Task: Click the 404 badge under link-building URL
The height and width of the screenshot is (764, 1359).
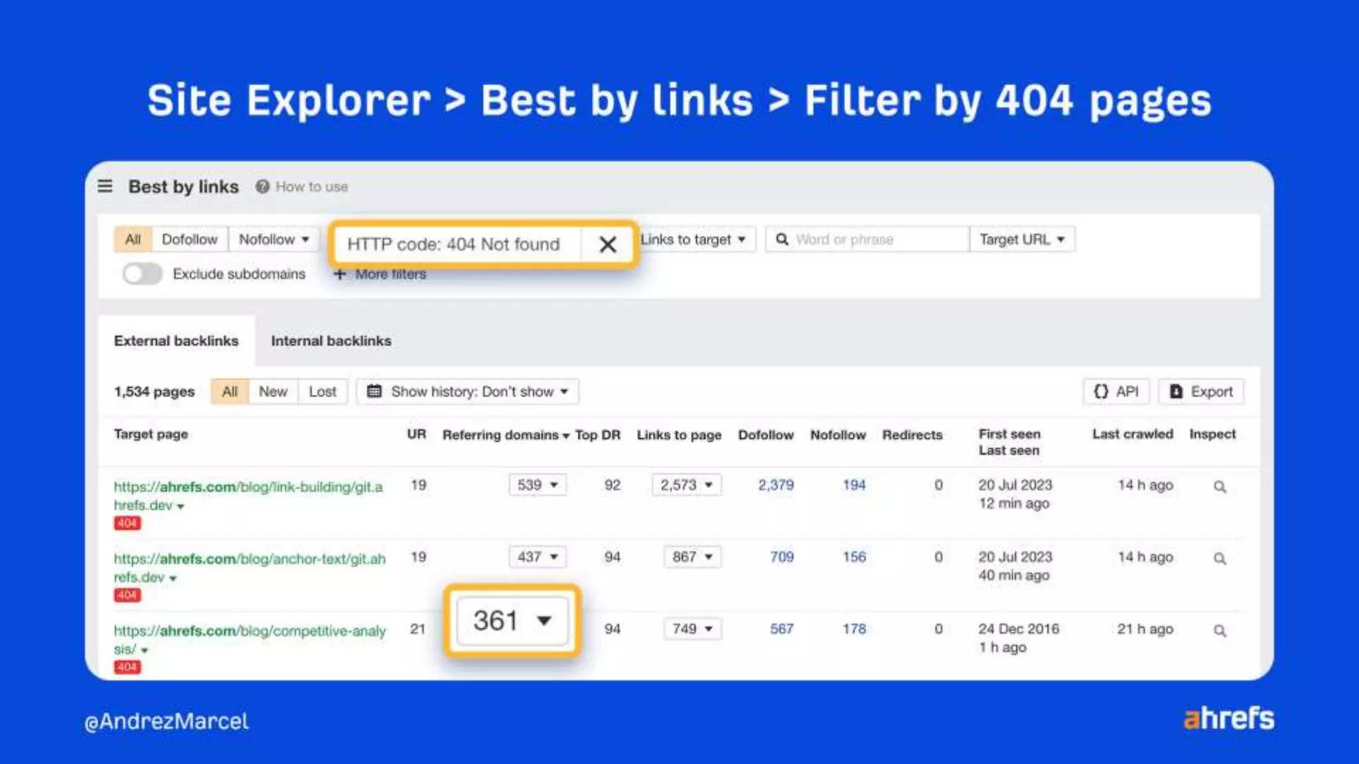Action: pyautogui.click(x=127, y=523)
